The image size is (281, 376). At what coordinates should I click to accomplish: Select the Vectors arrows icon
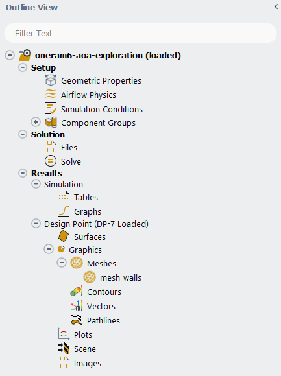77,305
